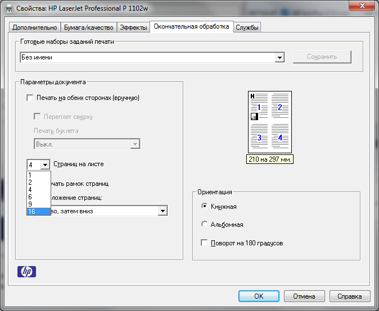Open the page order dropdown arrow
Screen dimensions: 379x311
[163, 211]
